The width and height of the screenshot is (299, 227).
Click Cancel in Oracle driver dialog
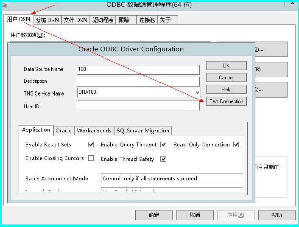coord(226,78)
